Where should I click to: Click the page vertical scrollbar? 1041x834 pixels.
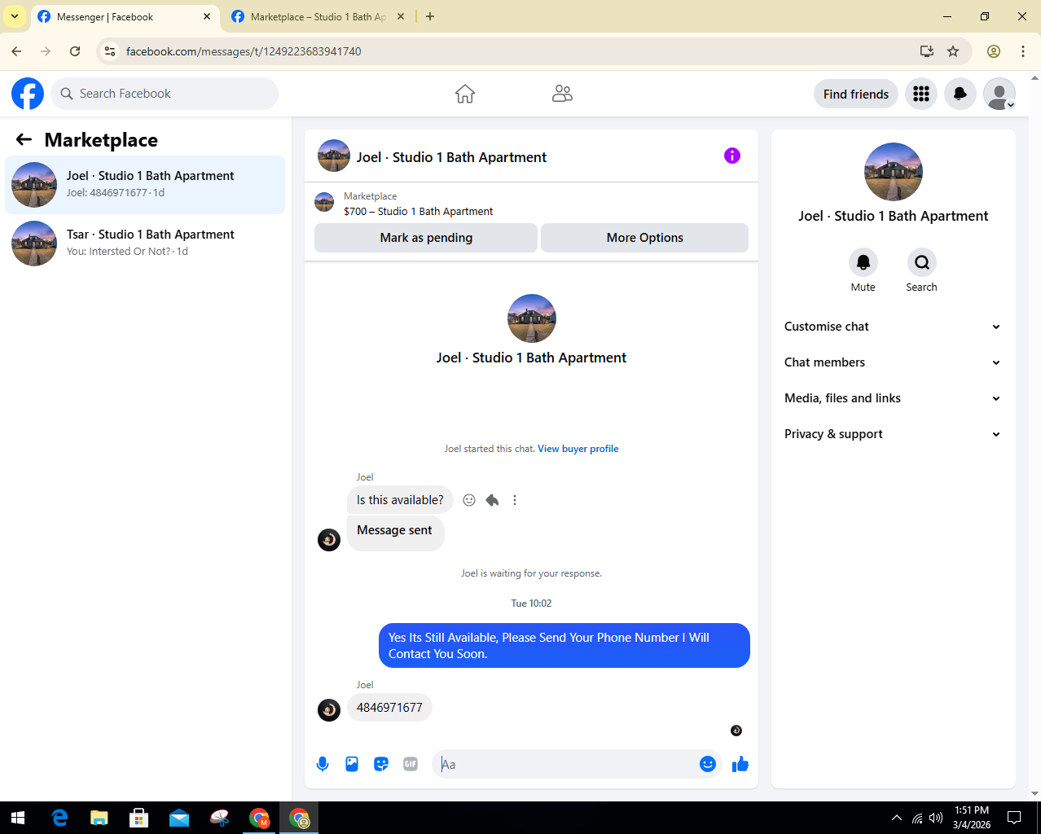(x=1035, y=436)
